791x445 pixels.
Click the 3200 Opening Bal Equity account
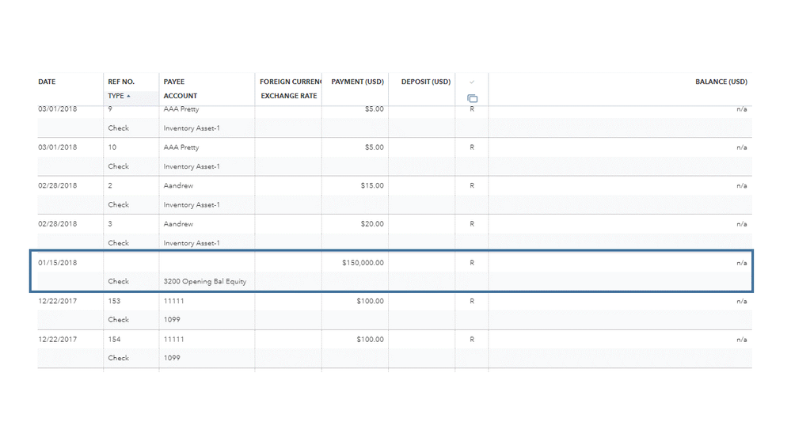(205, 282)
